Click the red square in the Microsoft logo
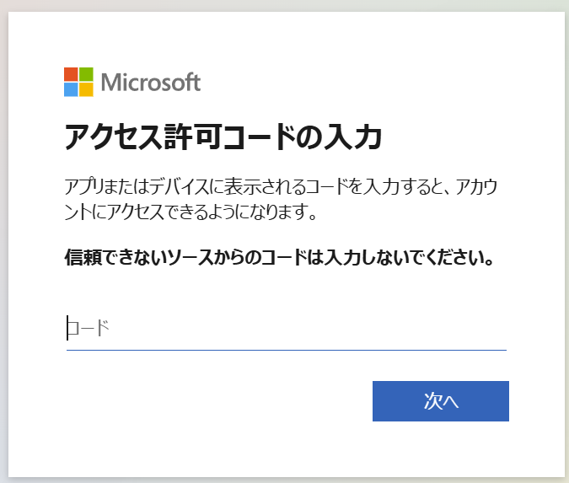 coord(71,74)
